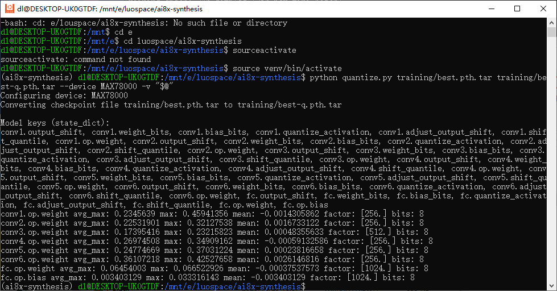The image size is (557, 291).
Task: Click the Ubuntu icon in title bar
Action: coord(9,9)
